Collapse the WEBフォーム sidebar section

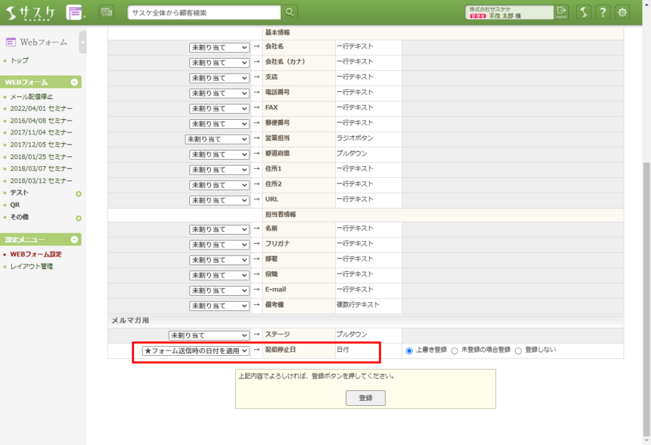pos(74,83)
